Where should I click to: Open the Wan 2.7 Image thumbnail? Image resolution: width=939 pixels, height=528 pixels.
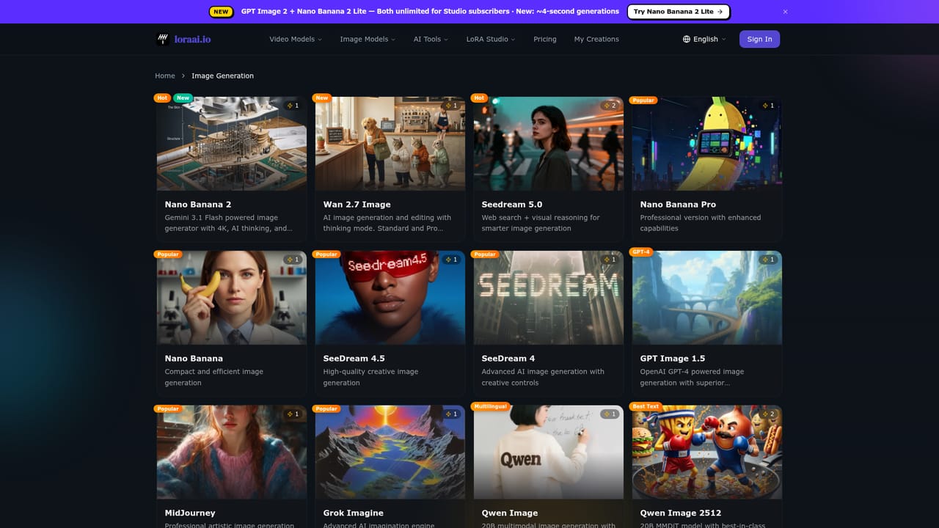[x=390, y=144]
